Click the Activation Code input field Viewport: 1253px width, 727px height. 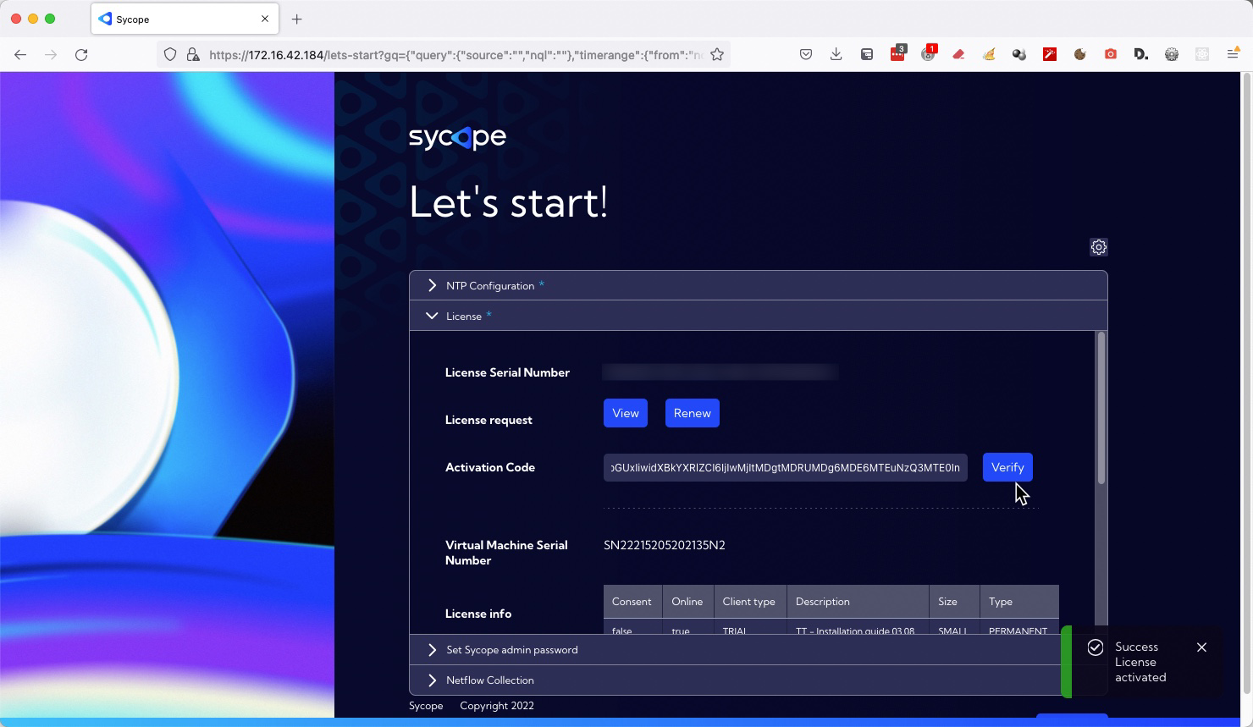[x=786, y=467]
